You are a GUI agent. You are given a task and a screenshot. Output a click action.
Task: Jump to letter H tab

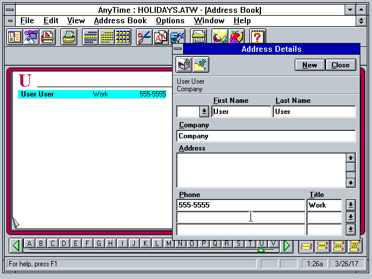point(110,244)
